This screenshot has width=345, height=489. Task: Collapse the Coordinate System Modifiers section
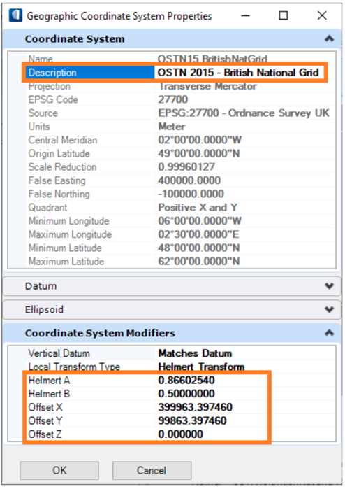point(329,333)
